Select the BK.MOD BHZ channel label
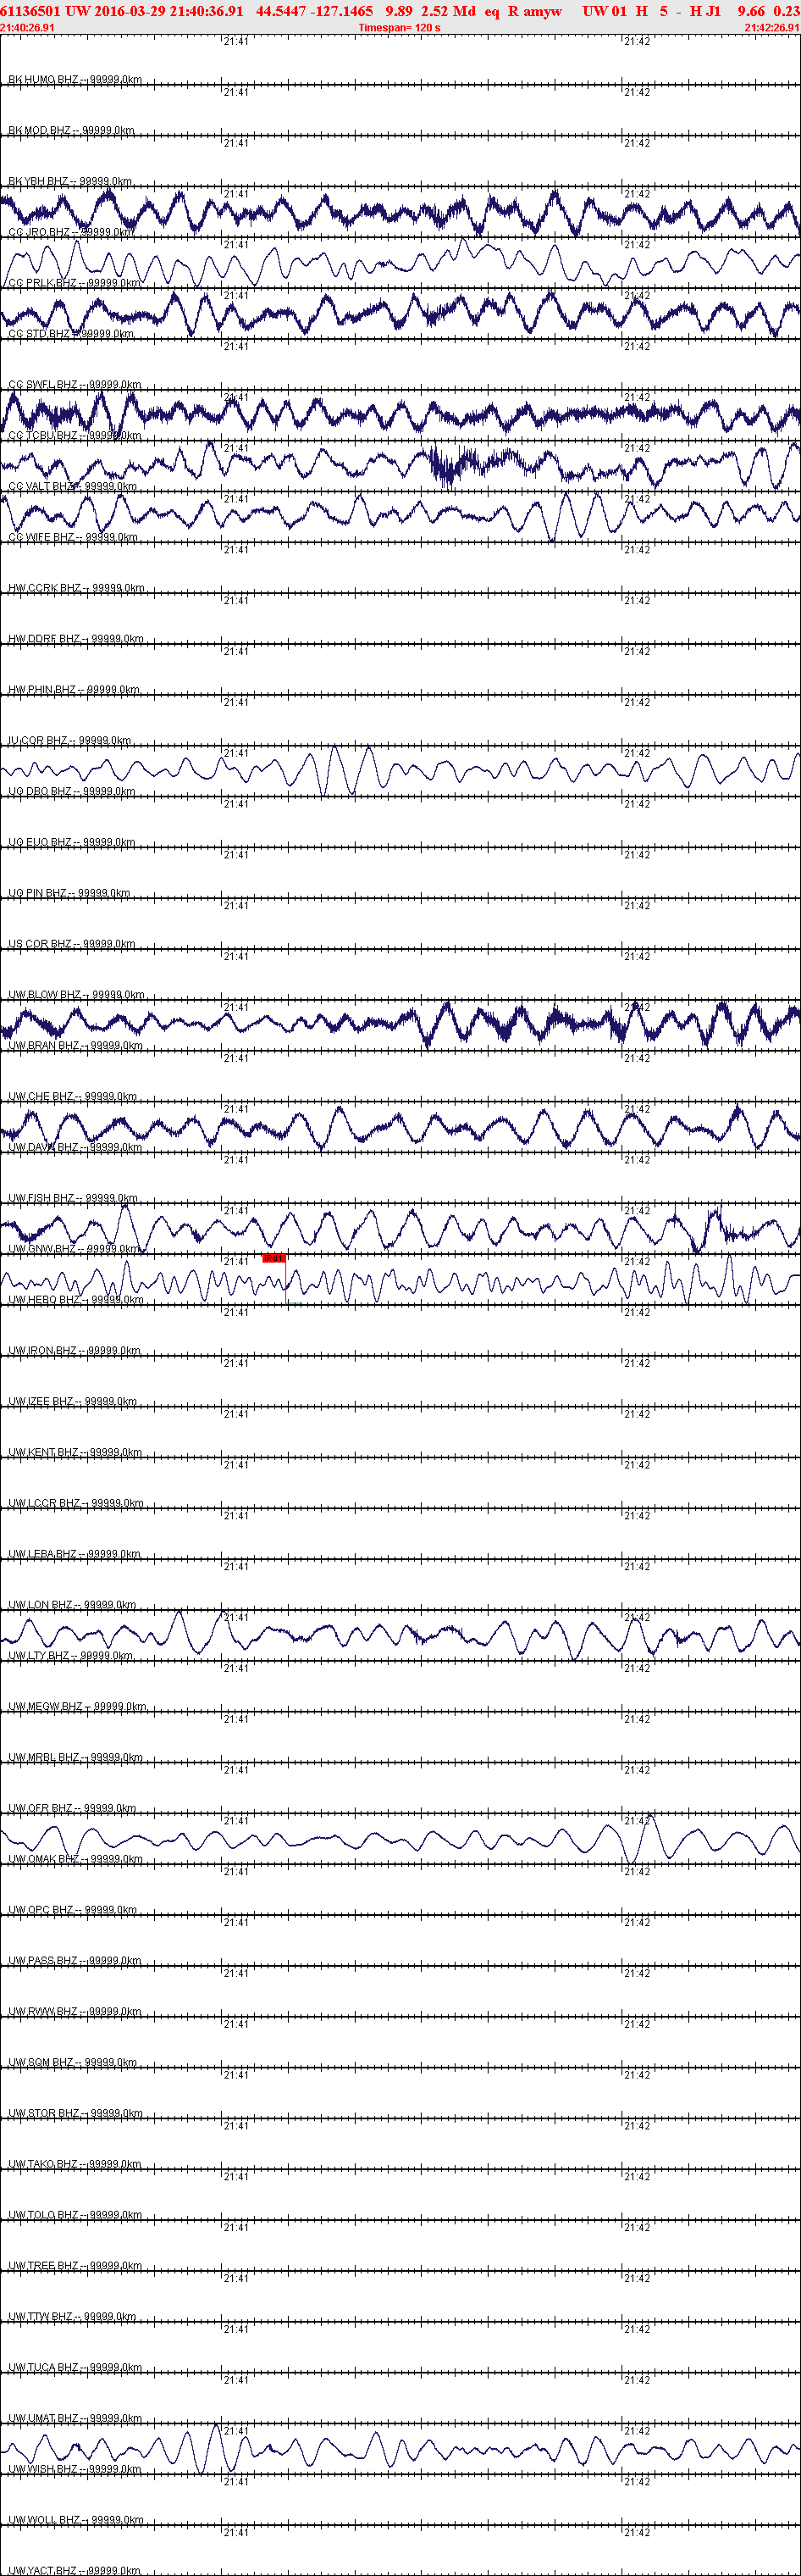The height and width of the screenshot is (2576, 801). point(71,130)
